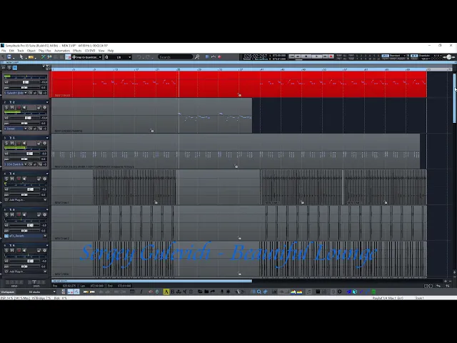Screen dimensions: 457x343
Task: Click in the Search field
Action: [x=175, y=57]
